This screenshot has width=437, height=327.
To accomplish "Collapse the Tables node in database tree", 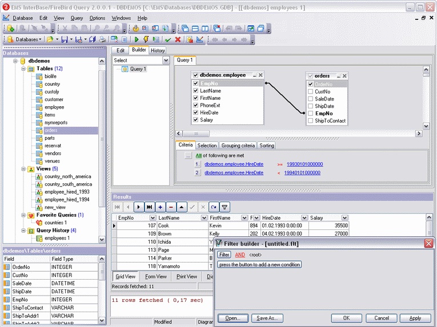I will (x=23, y=68).
